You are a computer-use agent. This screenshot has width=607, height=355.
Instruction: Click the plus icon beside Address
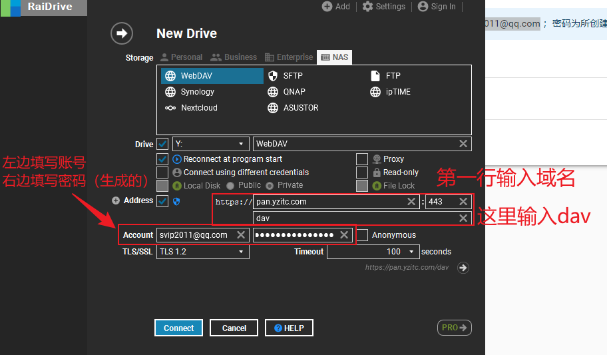click(x=116, y=200)
